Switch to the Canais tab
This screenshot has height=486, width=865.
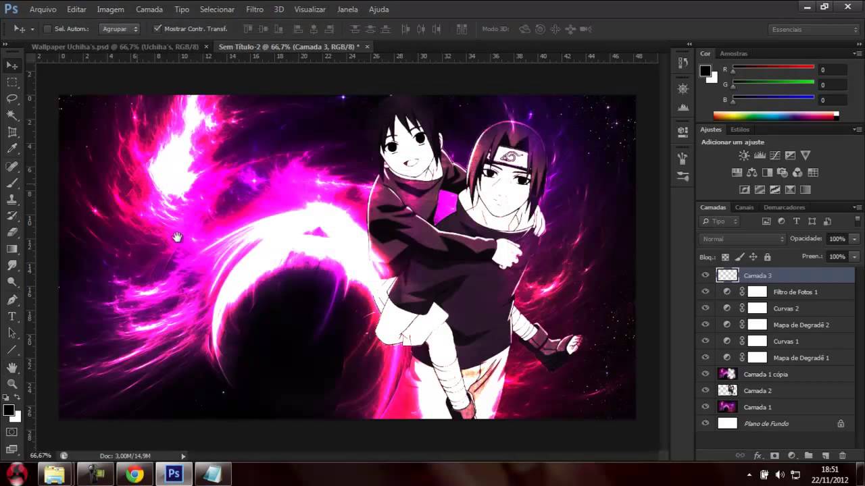(744, 207)
